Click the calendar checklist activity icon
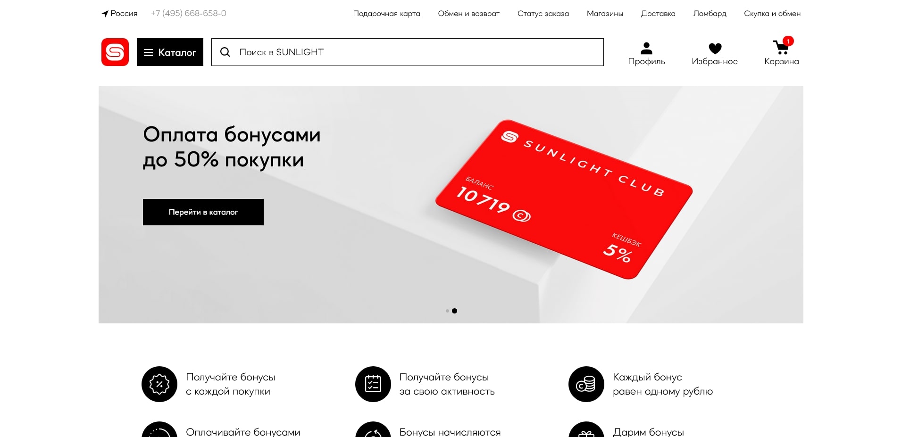This screenshot has height=437, width=902. click(x=373, y=384)
